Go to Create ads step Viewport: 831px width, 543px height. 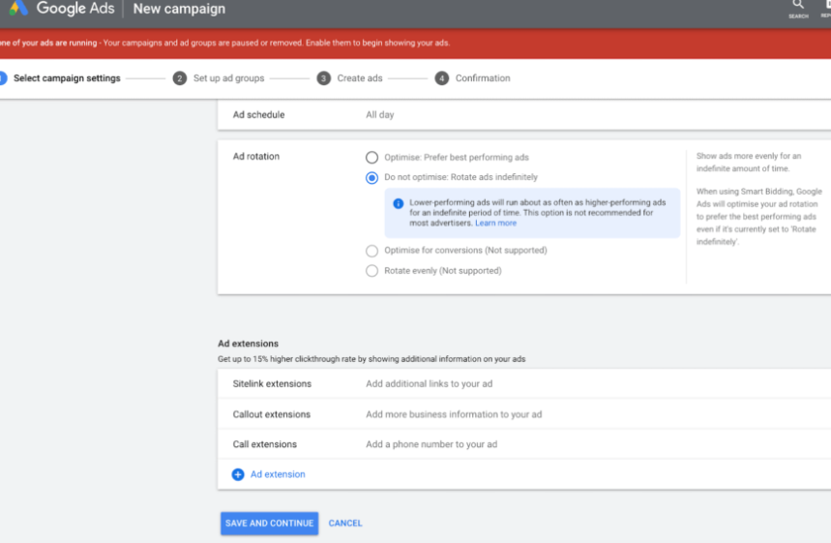(x=359, y=78)
